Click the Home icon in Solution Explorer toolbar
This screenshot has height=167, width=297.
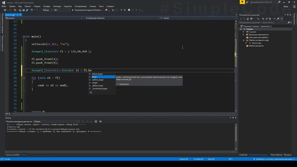point(247,19)
